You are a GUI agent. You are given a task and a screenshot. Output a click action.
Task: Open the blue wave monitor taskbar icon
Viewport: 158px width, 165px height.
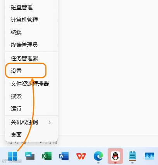(x=149, y=156)
